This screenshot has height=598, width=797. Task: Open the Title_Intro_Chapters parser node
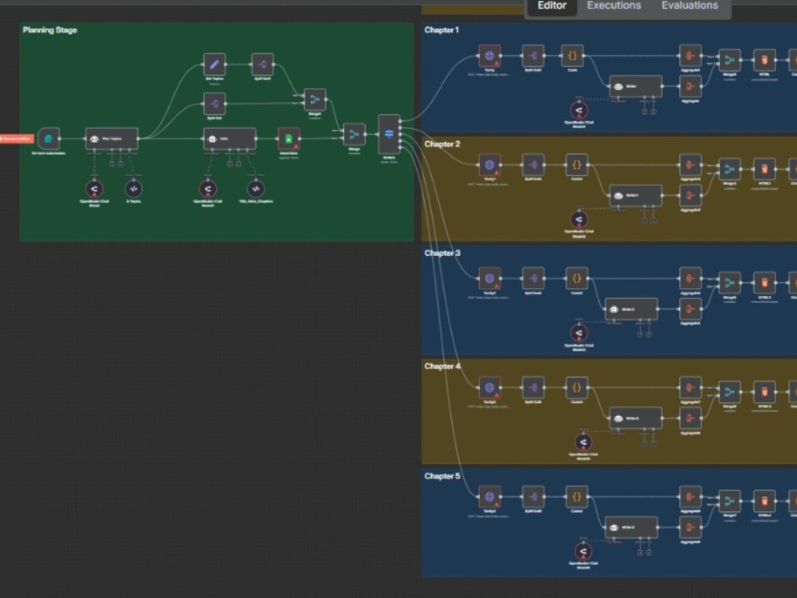pyautogui.click(x=256, y=189)
